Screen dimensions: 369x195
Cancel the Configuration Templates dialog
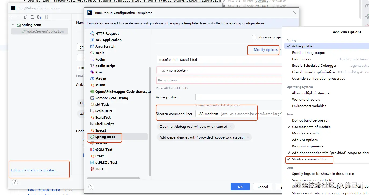262,187
